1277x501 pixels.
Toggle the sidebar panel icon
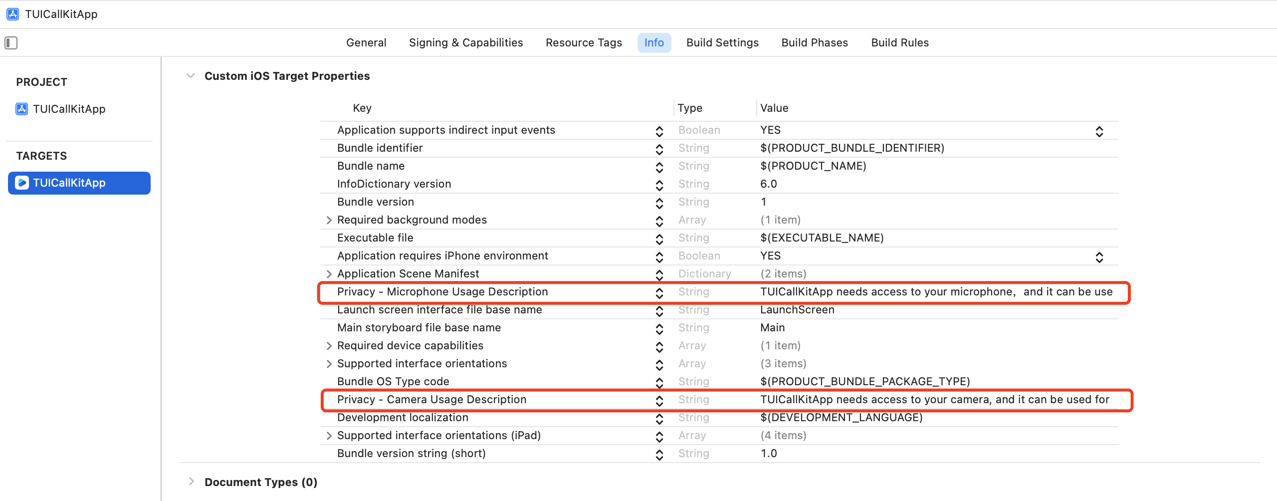point(11,43)
